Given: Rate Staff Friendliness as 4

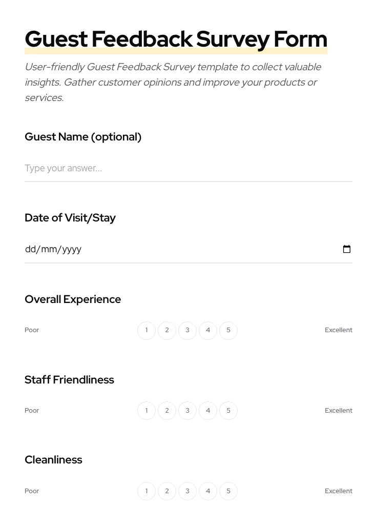Looking at the screenshot, I should (208, 410).
